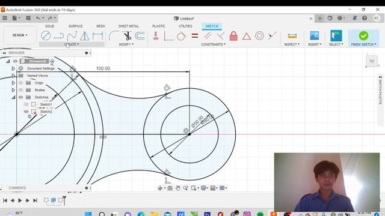Apply Horizontal/Vertical constraint
The height and width of the screenshot is (216, 385).
point(156,36)
